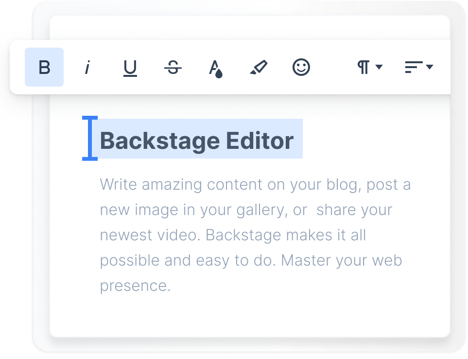Expand the arrow beside the alignment icon
Viewport: 468px width, 359px height.
click(429, 67)
